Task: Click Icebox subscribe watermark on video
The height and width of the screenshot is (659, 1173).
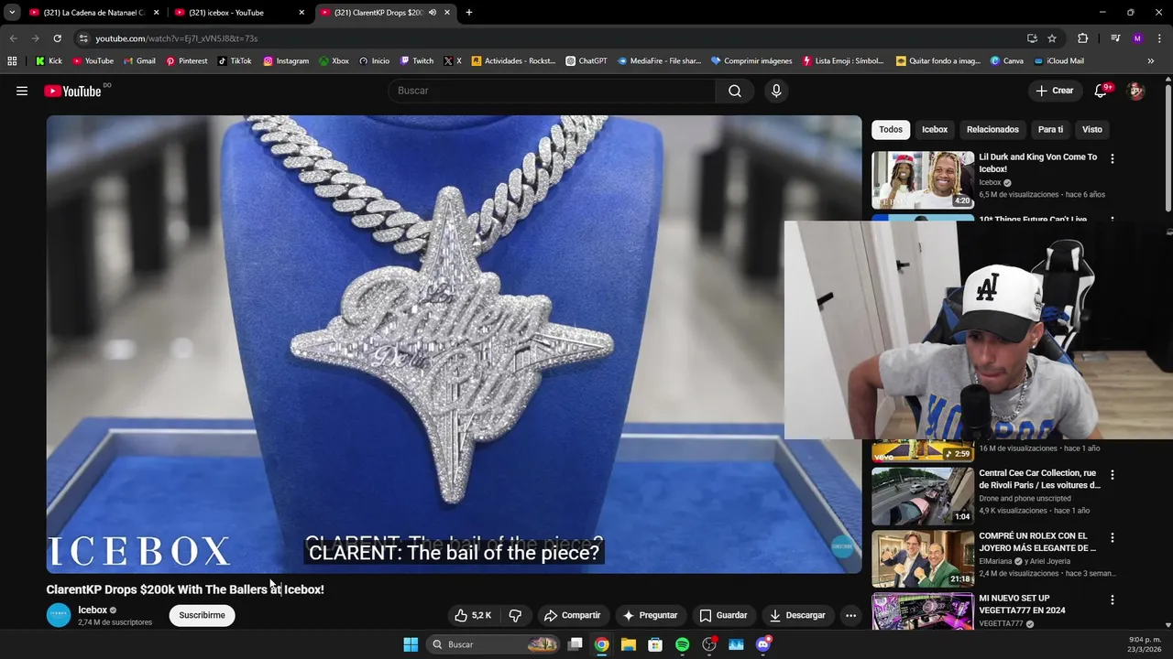Action: point(841,546)
